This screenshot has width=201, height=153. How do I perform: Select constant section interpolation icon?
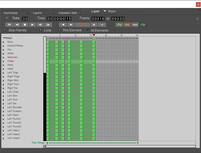(135, 25)
